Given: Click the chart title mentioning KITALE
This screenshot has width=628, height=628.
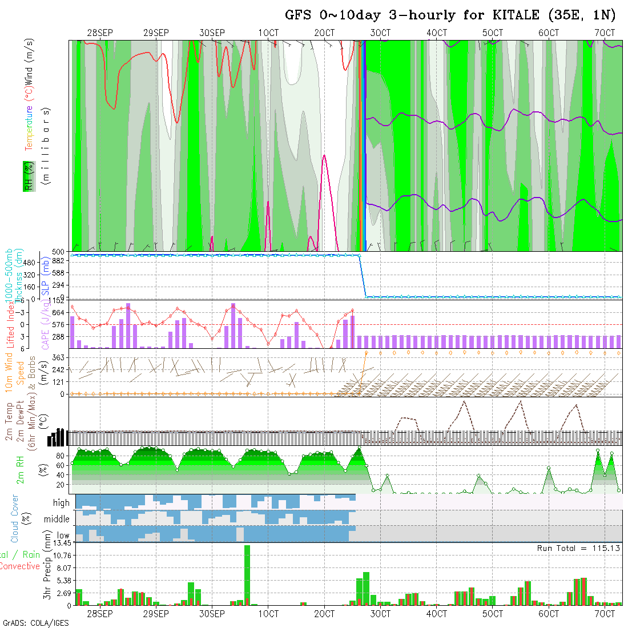Looking at the screenshot, I should (x=450, y=15).
